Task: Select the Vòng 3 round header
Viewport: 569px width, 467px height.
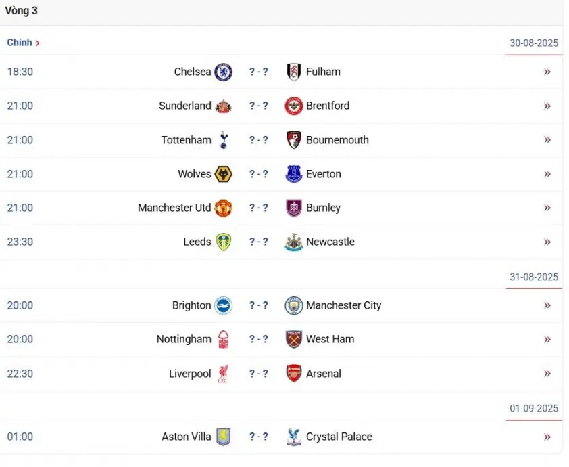Action: pos(22,11)
